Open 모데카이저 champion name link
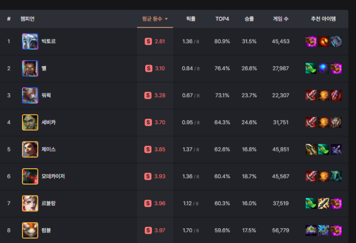Screen dimensions: 356x243 (x=53, y=176)
